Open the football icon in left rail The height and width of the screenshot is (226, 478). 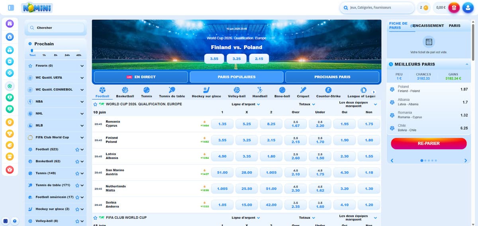(x=10, y=86)
